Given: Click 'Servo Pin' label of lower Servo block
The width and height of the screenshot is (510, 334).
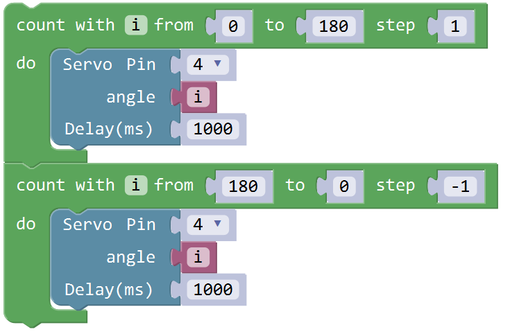Looking at the screenshot, I should click(109, 225).
